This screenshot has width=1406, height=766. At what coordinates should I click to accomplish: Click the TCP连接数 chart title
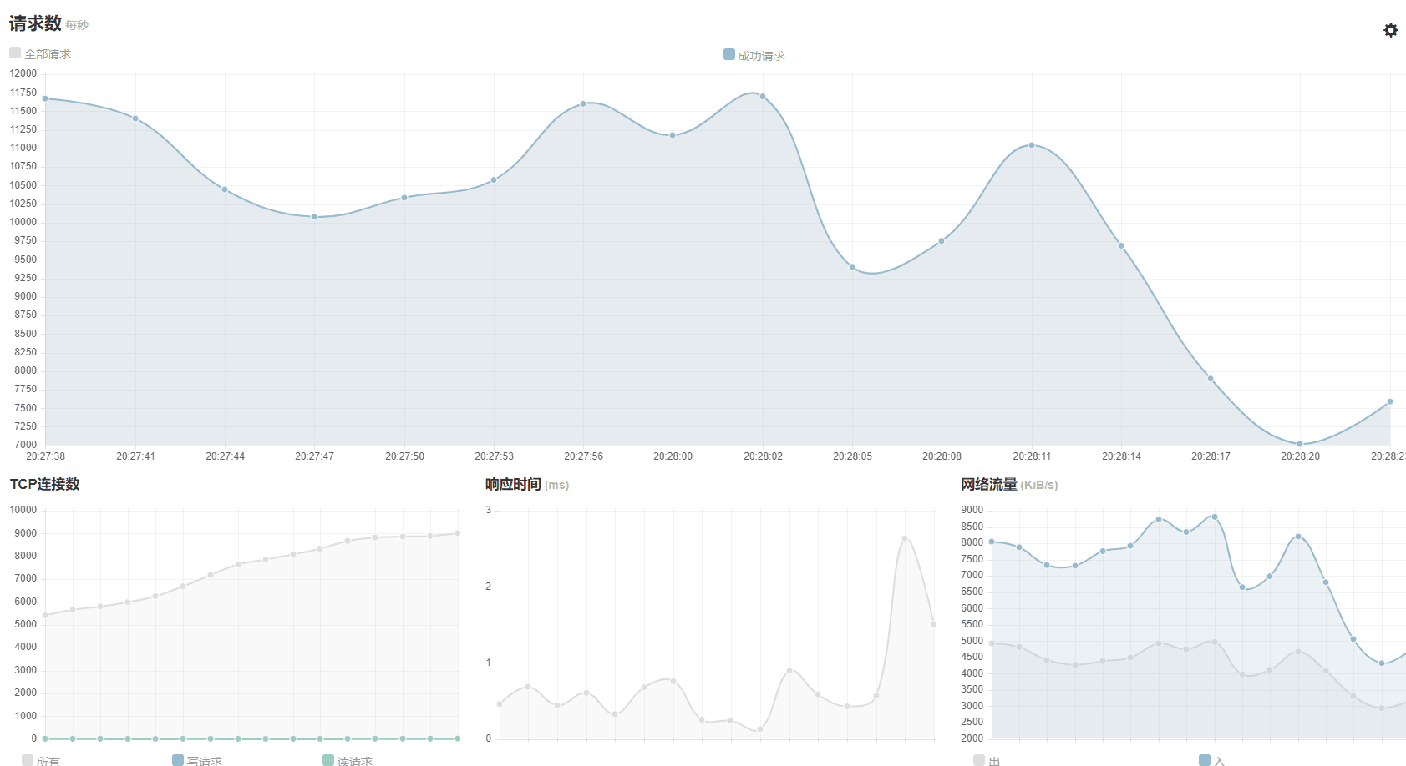[44, 484]
